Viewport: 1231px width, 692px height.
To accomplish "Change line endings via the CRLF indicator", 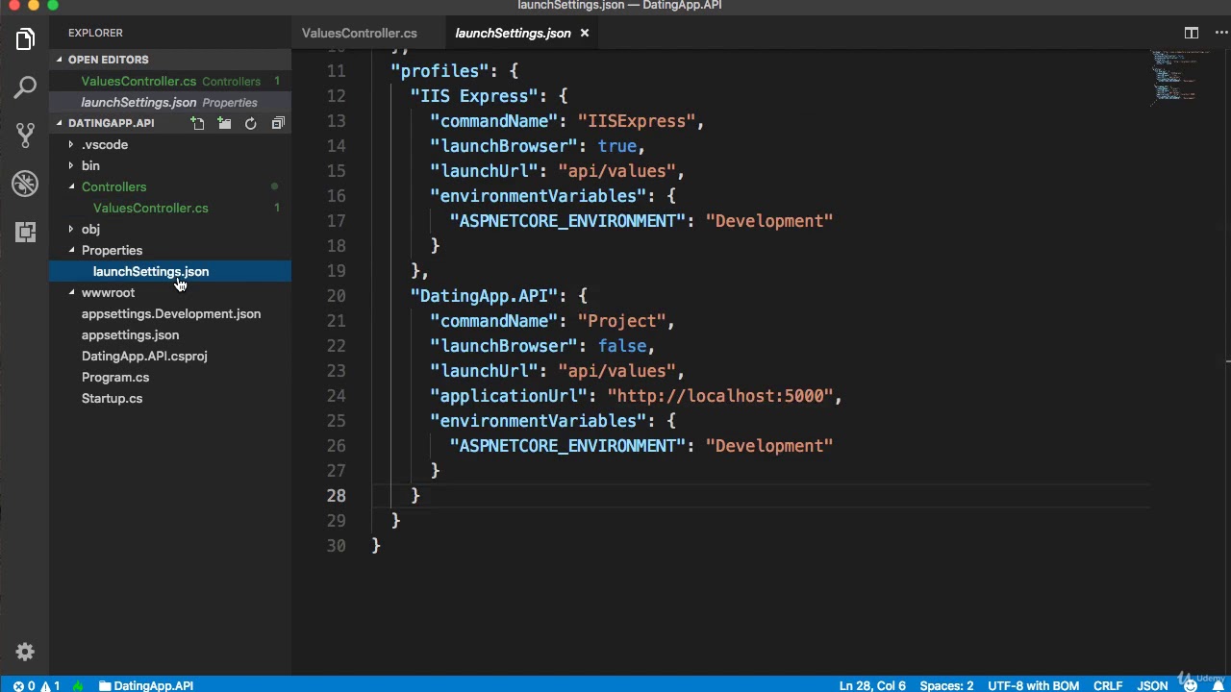I will [1108, 685].
